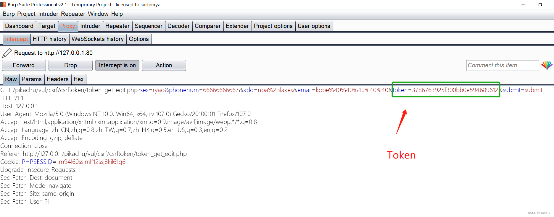Viewport: 554px width, 217px height.
Task: Open the Intruder menu in menu bar
Action: click(48, 14)
